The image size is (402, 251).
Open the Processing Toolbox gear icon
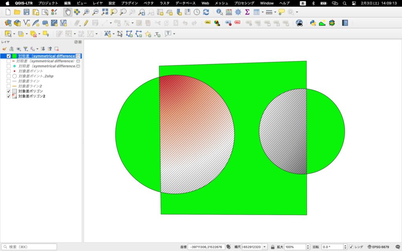point(238,12)
